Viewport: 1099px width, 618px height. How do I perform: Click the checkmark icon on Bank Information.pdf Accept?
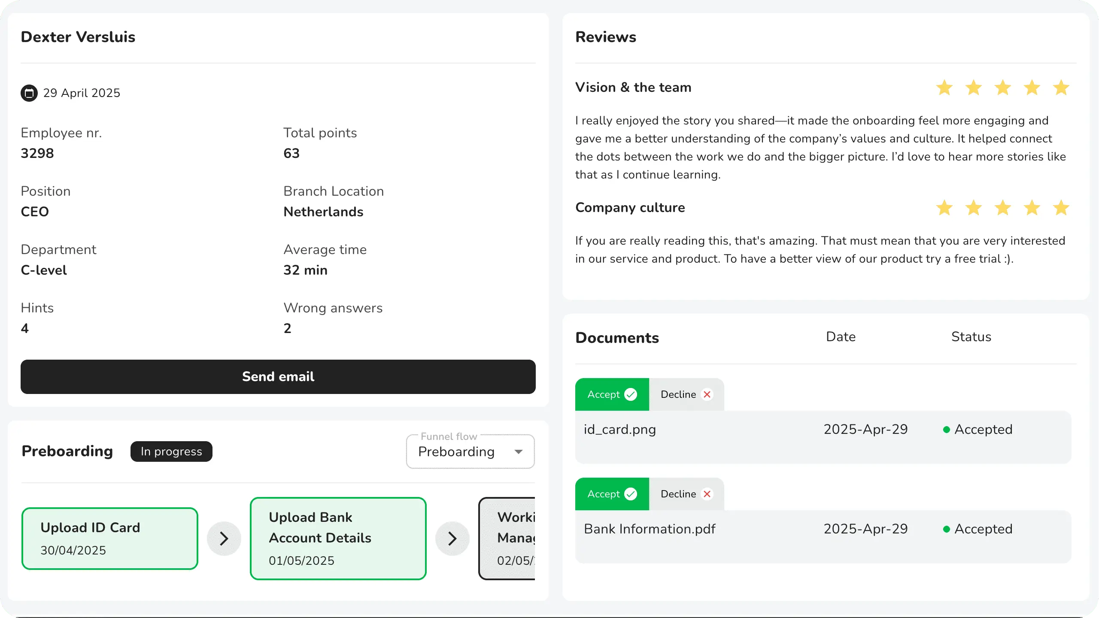(x=631, y=494)
